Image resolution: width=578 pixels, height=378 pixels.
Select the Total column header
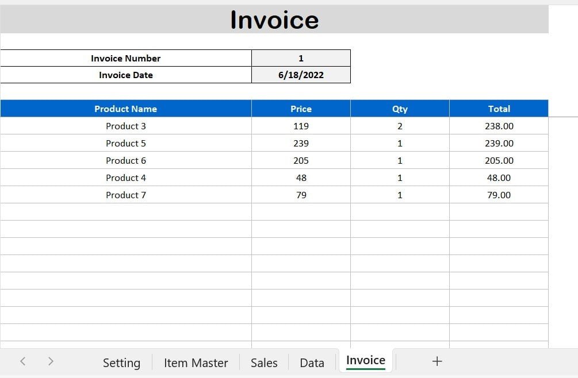click(499, 109)
